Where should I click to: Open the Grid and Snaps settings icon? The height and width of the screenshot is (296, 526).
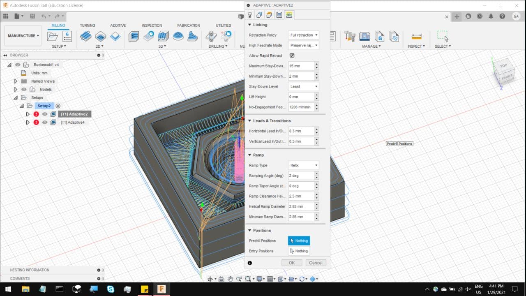click(x=271, y=279)
